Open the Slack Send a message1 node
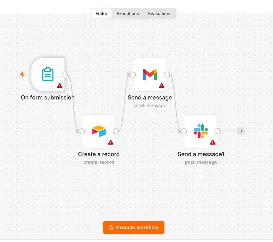 click(x=201, y=131)
